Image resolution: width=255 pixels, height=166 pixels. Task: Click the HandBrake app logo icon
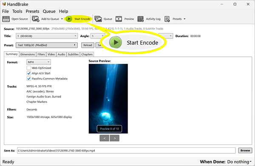[x=4, y=4]
